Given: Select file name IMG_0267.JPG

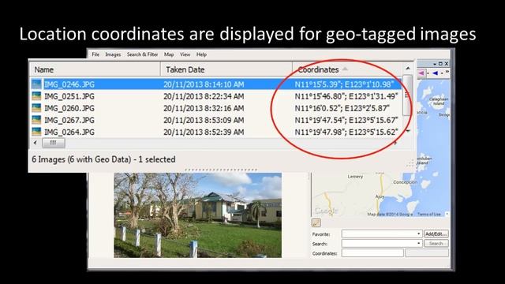Looking at the screenshot, I should point(69,120).
